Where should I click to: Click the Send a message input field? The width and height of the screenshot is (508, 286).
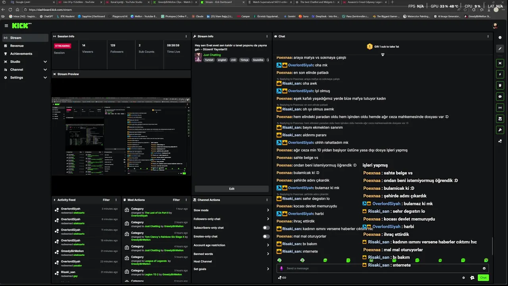[383, 268]
